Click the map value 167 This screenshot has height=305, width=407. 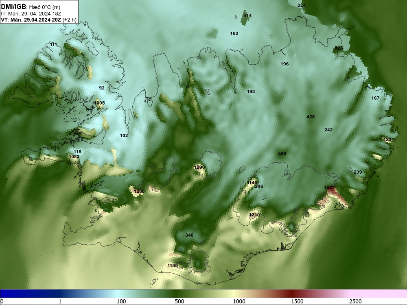[x=375, y=98]
